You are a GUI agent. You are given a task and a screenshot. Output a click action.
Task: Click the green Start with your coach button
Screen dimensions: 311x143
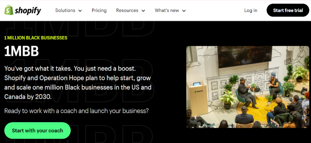pos(37,130)
